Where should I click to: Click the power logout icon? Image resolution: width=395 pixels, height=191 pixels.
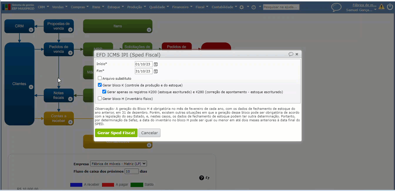(390, 7)
